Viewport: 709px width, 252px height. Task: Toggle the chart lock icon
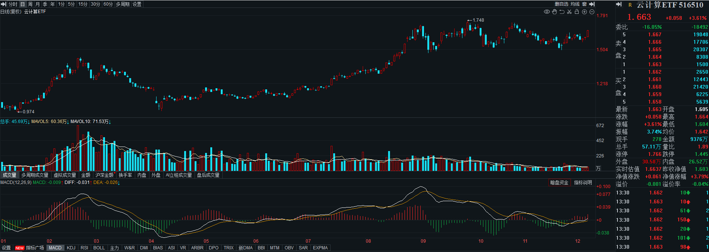[577, 12]
